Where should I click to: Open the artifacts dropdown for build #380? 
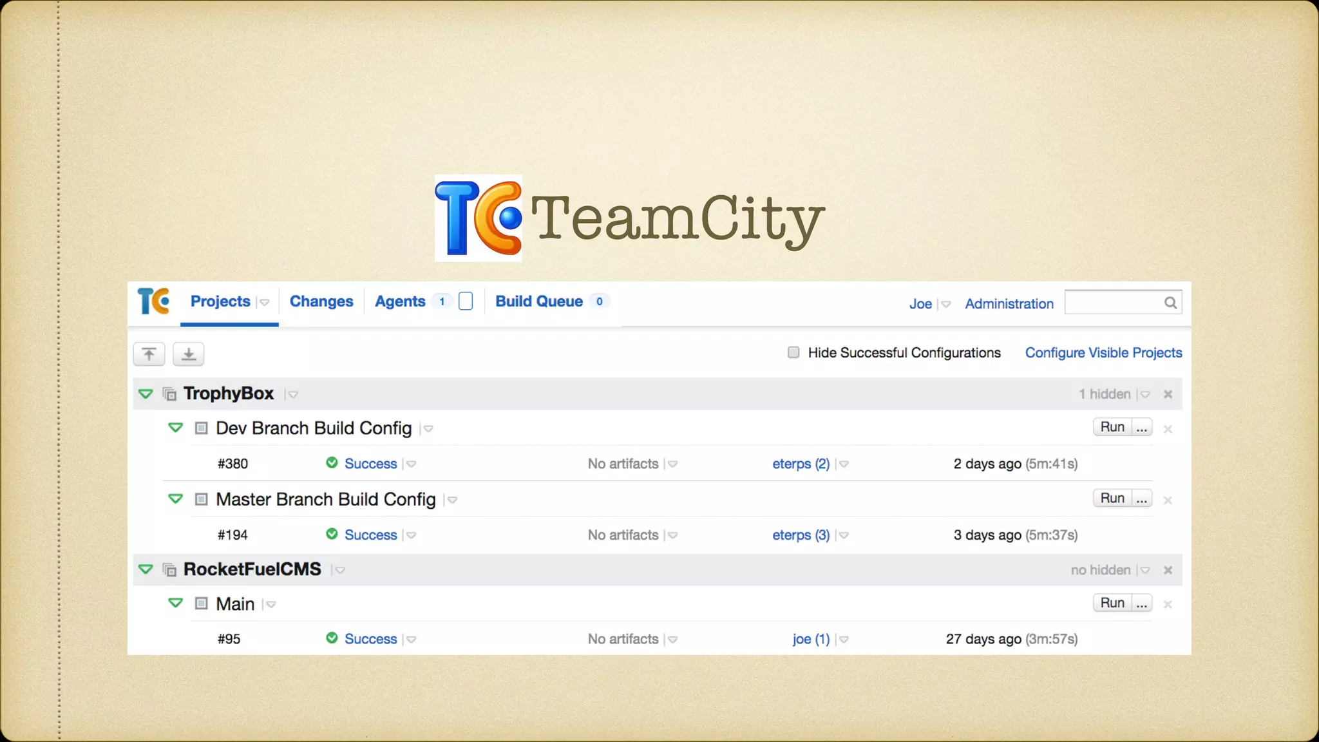(672, 464)
